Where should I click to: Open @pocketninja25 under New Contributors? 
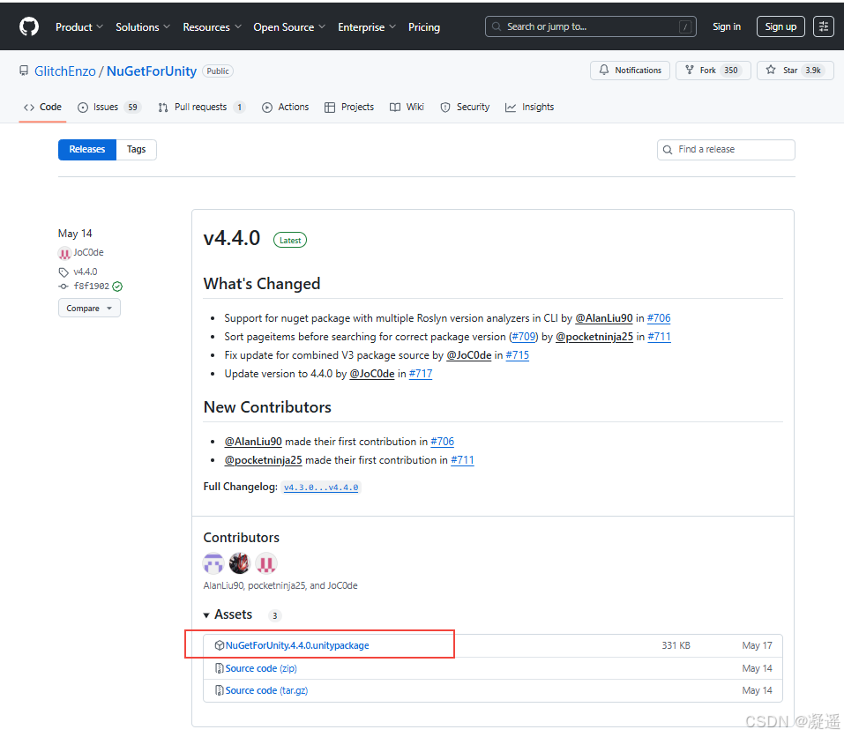263,460
